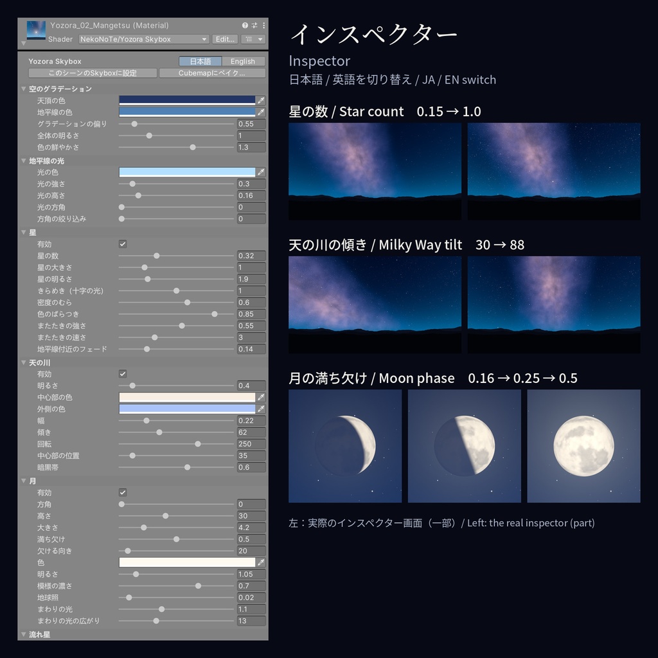Click the Edit... shader button

pos(225,39)
